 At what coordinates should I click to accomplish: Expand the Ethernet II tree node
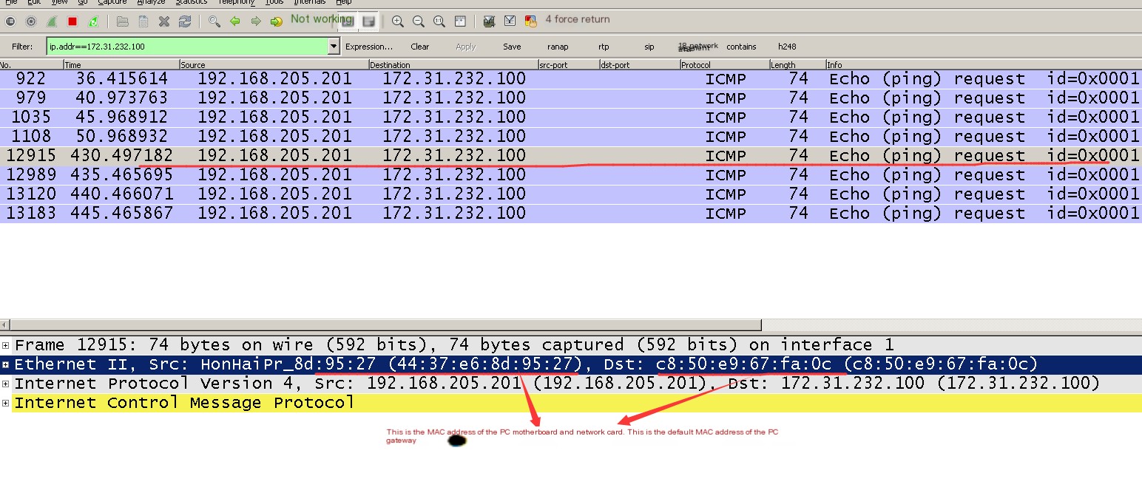6,364
